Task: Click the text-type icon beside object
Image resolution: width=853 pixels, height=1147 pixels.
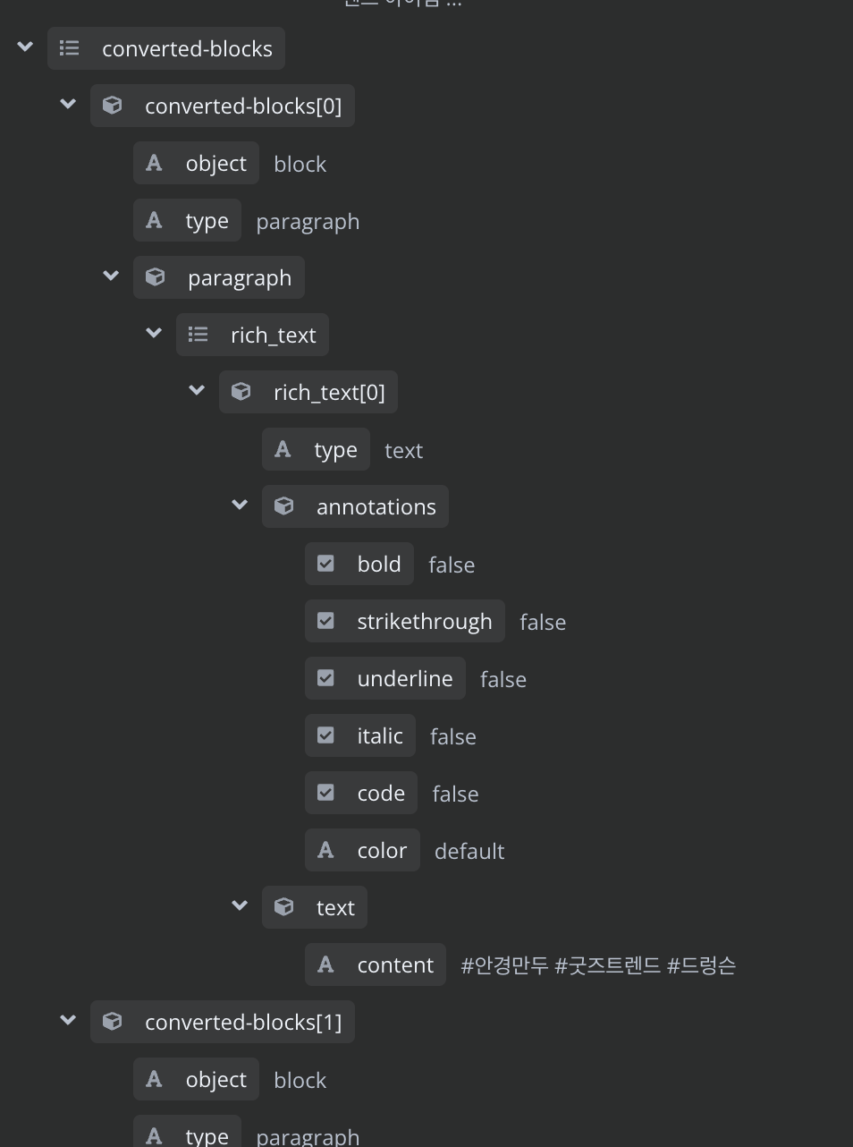Action: click(x=154, y=163)
